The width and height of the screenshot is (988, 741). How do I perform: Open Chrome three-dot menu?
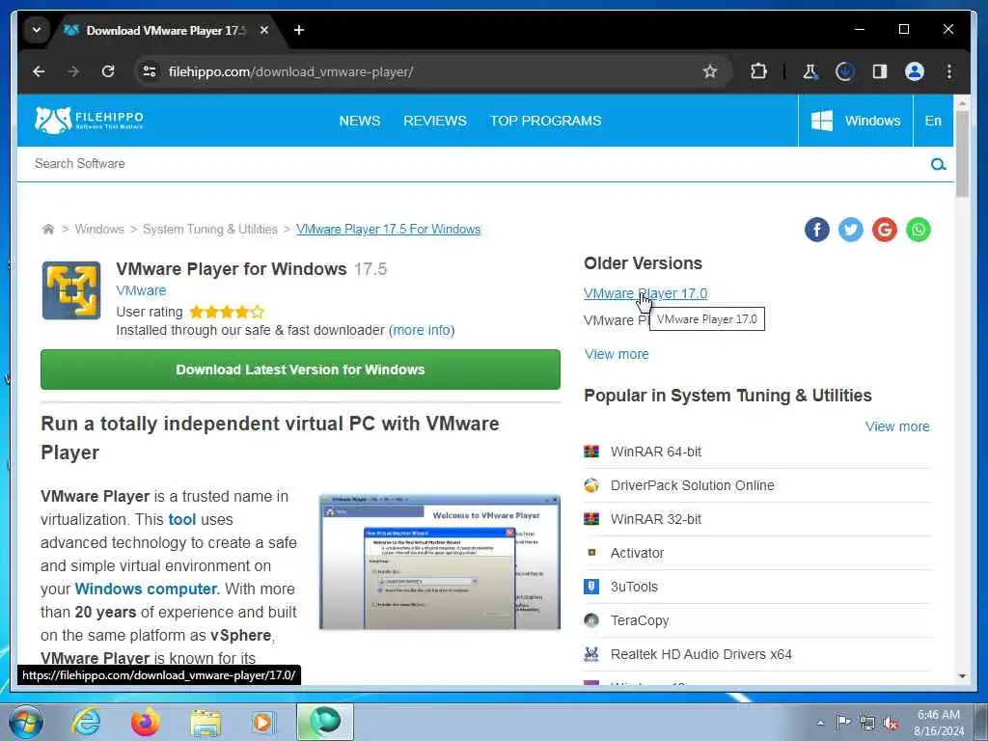pos(949,71)
